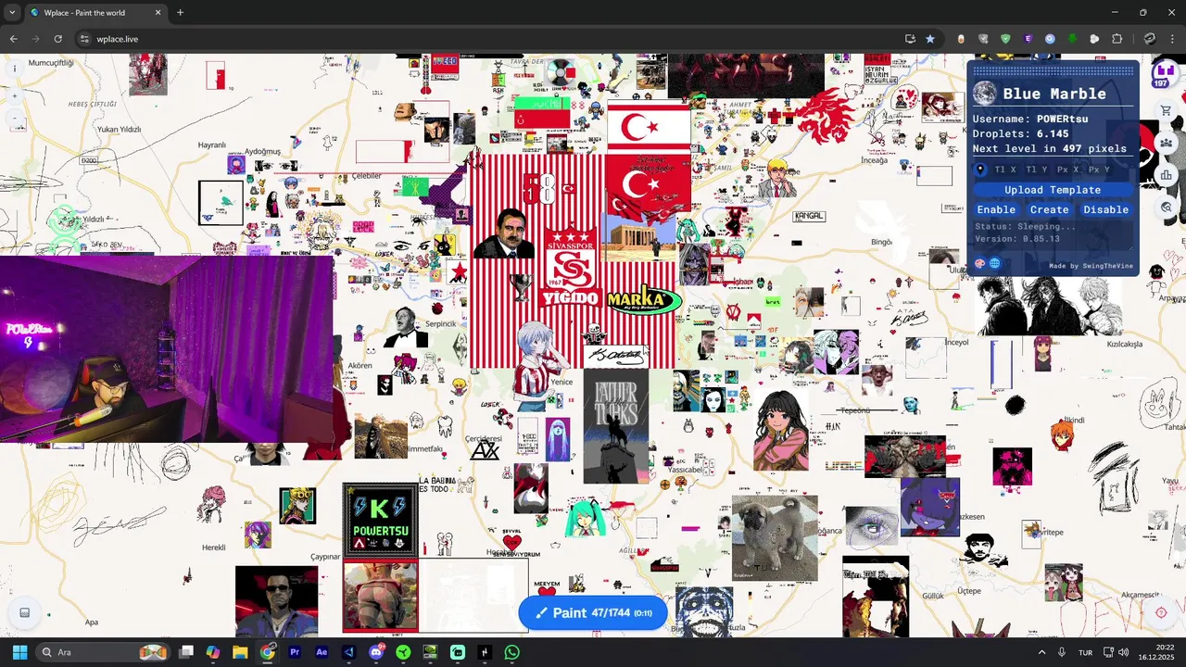Bookmark this page with the star icon
1186x667 pixels.
tap(930, 39)
